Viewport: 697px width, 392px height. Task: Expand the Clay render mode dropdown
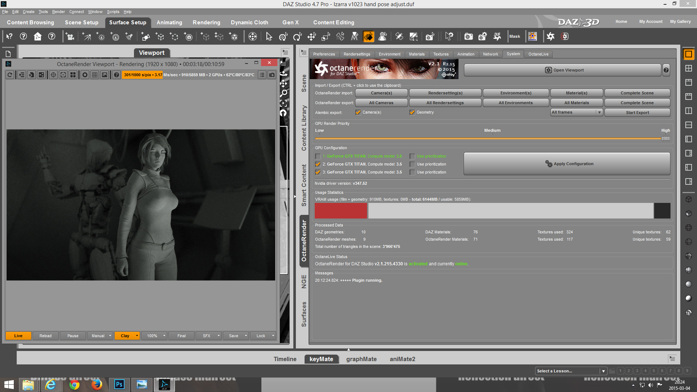coord(137,336)
